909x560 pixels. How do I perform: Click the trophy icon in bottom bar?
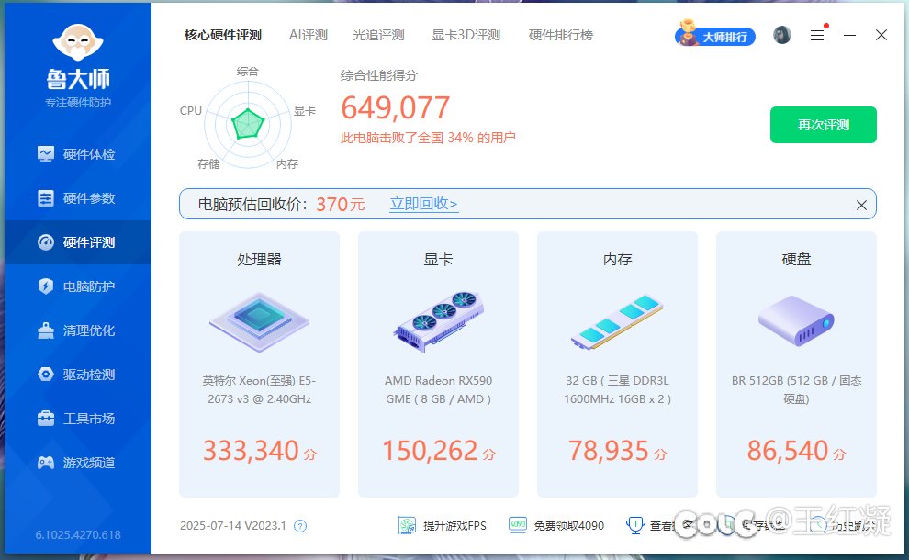(635, 525)
